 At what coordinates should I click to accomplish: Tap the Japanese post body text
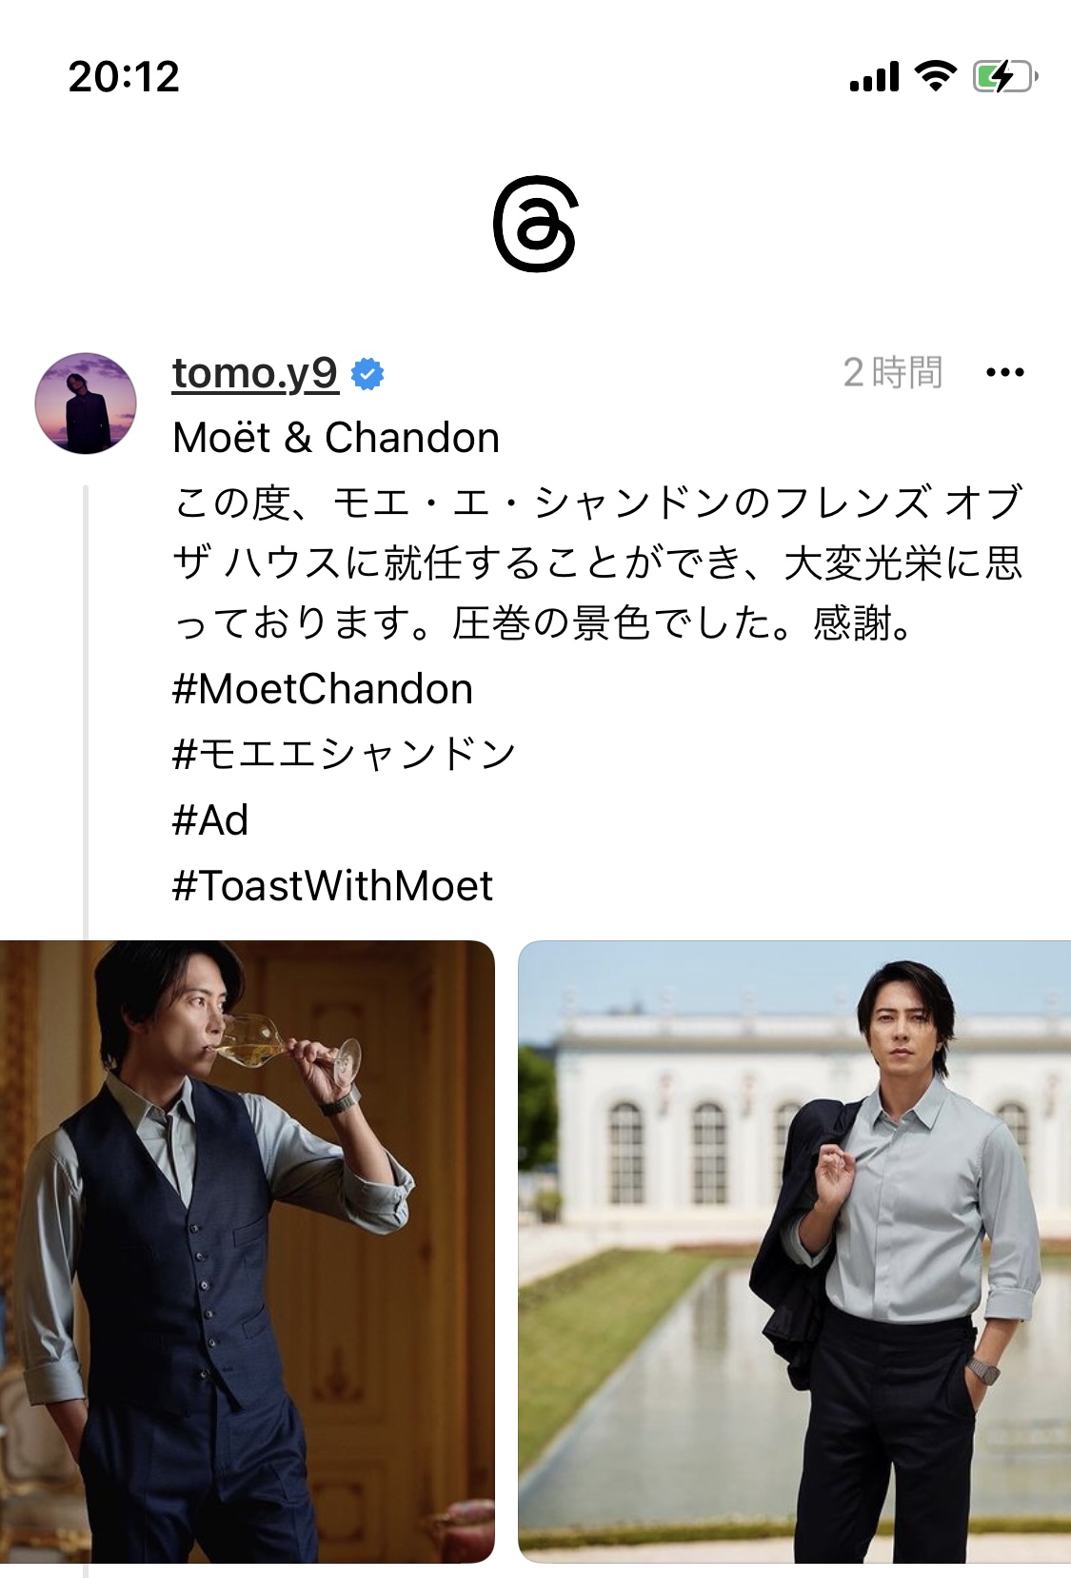tap(598, 562)
